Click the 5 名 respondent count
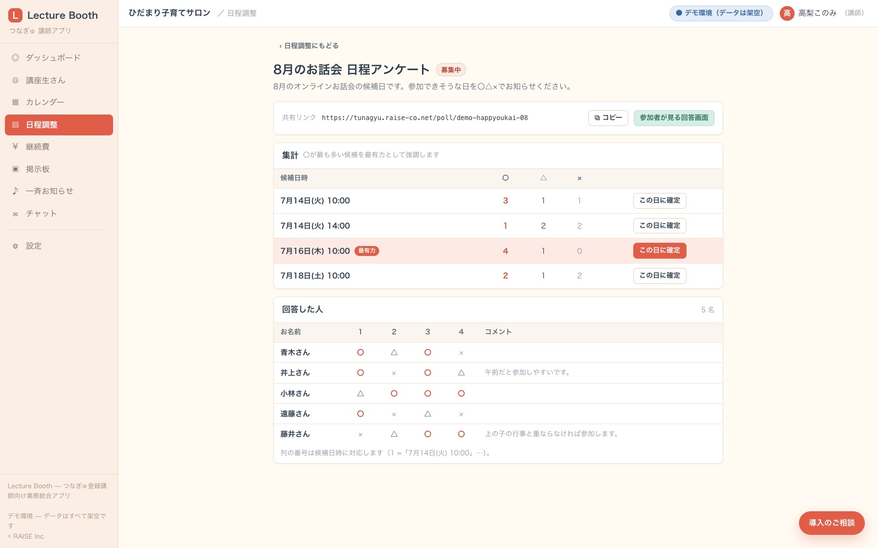The width and height of the screenshot is (878, 548). 707,310
